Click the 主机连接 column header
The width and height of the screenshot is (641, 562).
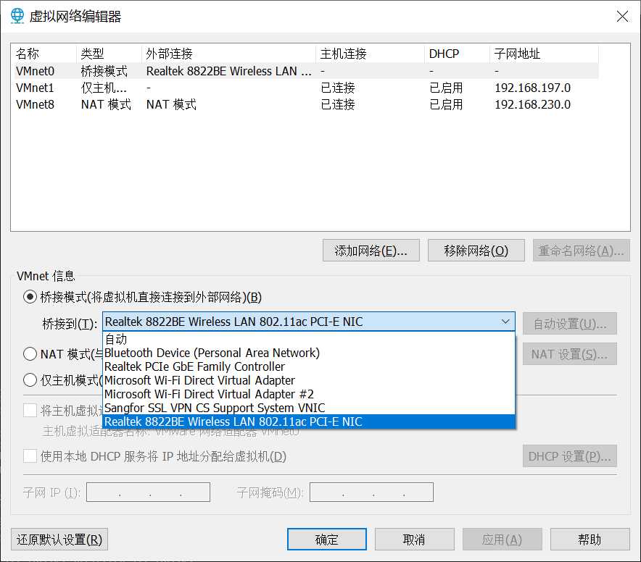click(370, 54)
